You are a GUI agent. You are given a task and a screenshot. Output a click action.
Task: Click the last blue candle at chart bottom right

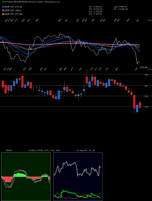coord(137,108)
